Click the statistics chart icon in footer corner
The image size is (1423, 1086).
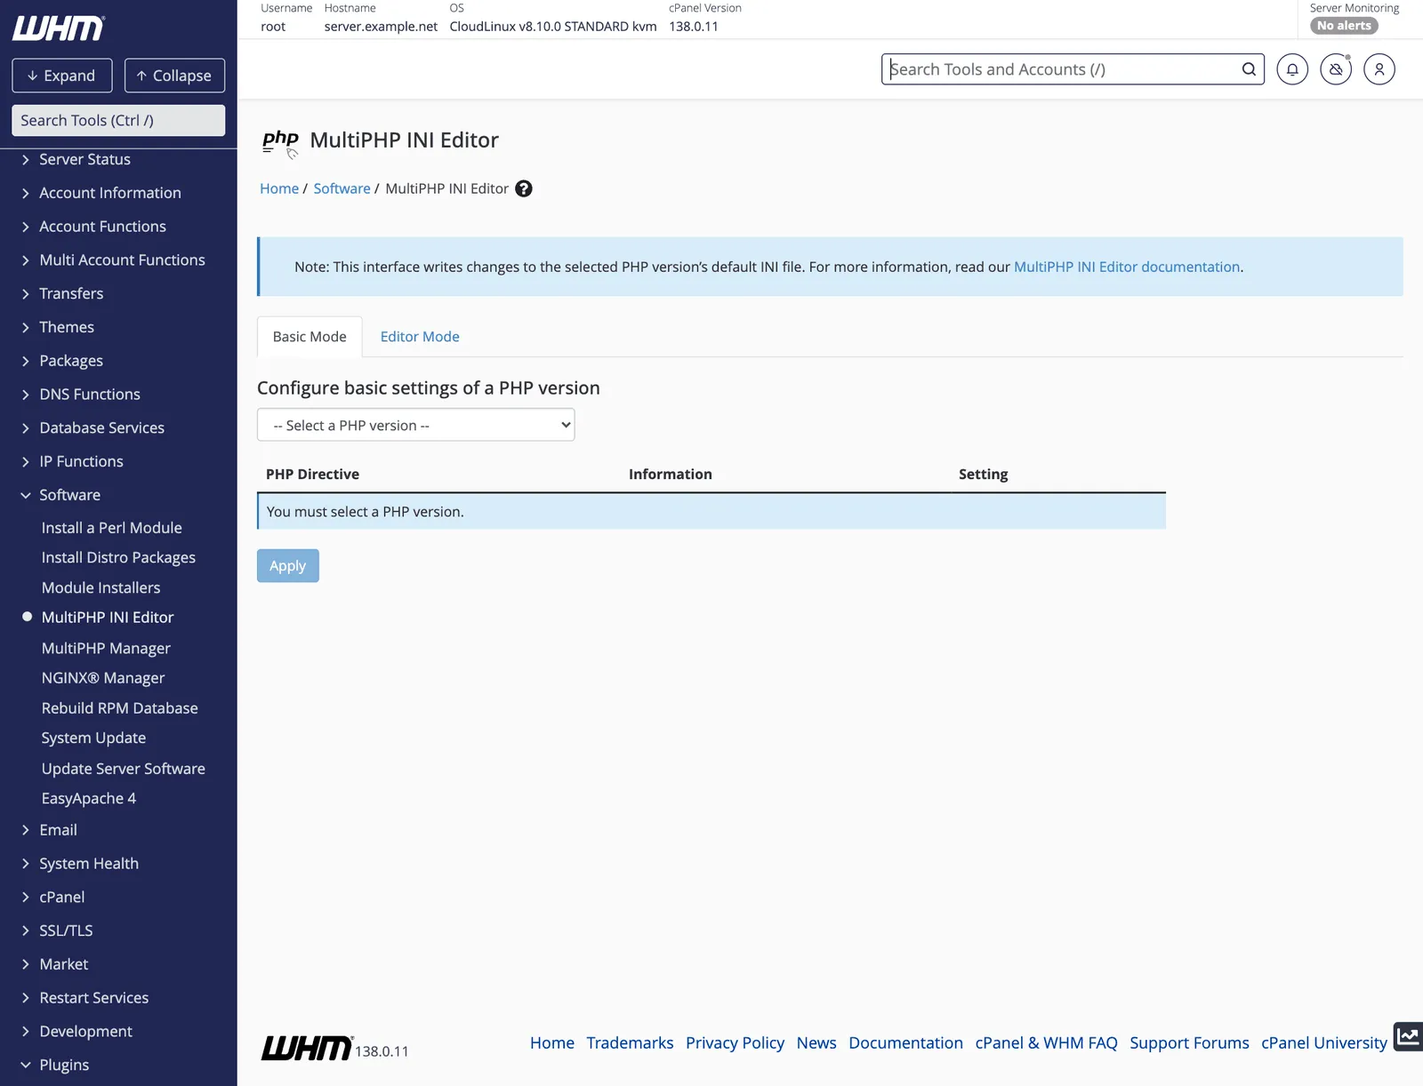pos(1408,1036)
